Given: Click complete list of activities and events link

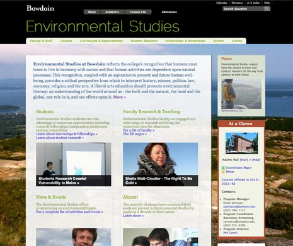Looking at the screenshot, I should click(x=69, y=212).
